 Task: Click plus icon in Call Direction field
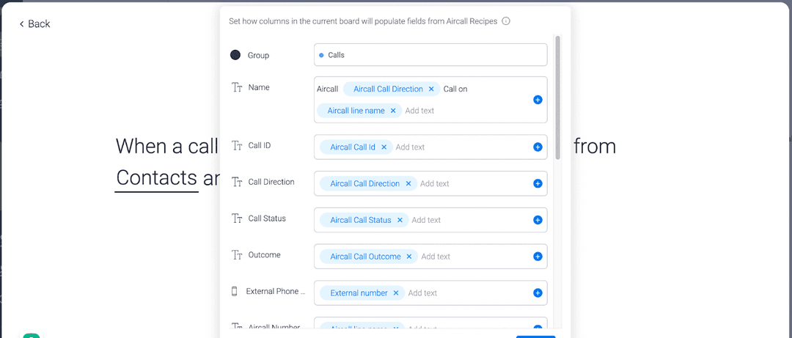coord(538,184)
